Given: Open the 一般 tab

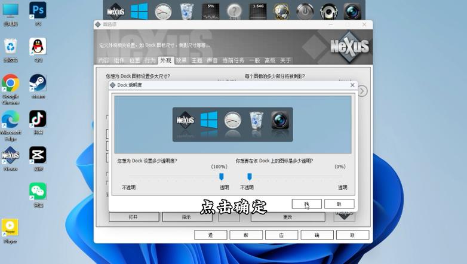Looking at the screenshot, I should pos(254,60).
